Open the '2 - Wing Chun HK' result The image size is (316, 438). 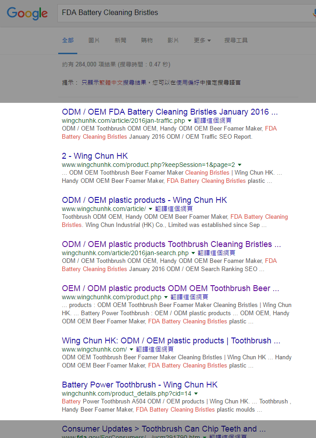click(95, 156)
